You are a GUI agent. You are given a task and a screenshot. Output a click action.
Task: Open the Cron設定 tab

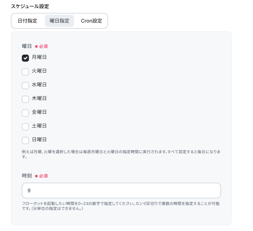(x=91, y=21)
